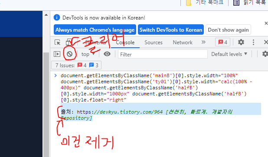Click the blue messages count 3 in Issues
268x157 pixels.
point(94,65)
